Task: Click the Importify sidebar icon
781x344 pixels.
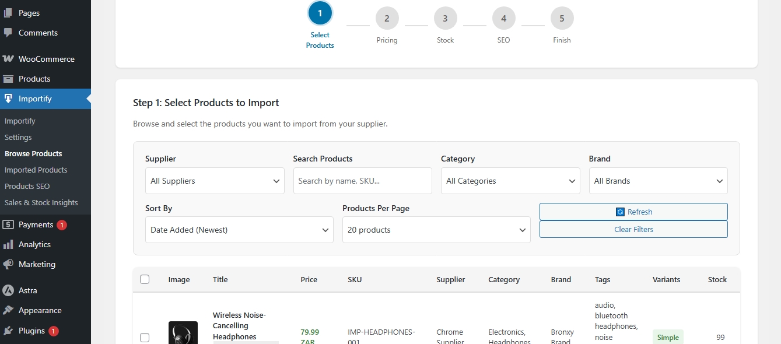Action: [x=8, y=99]
